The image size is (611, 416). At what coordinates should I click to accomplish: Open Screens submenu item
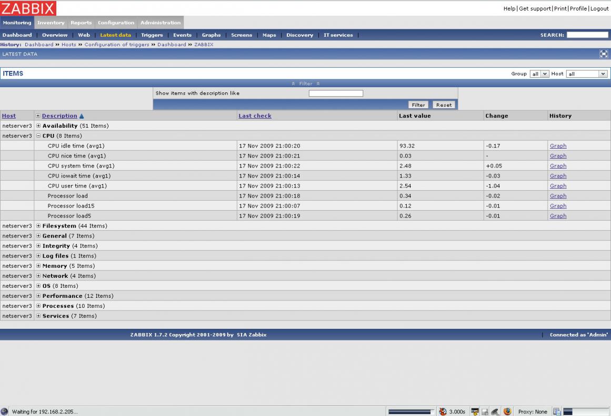point(242,35)
